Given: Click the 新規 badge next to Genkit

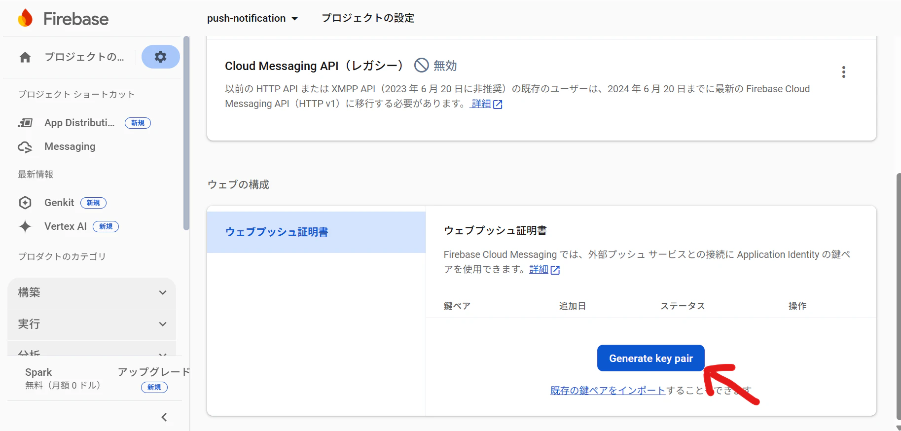Looking at the screenshot, I should [93, 203].
